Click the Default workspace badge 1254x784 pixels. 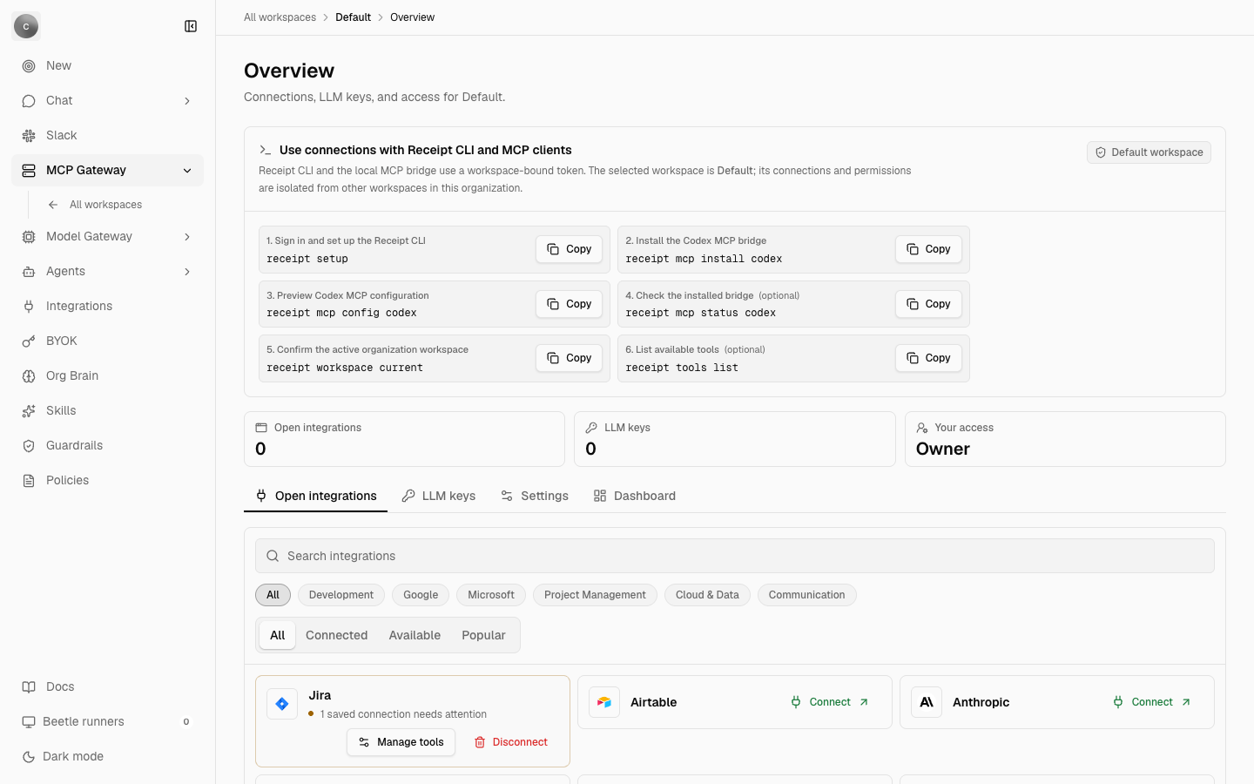1149,152
